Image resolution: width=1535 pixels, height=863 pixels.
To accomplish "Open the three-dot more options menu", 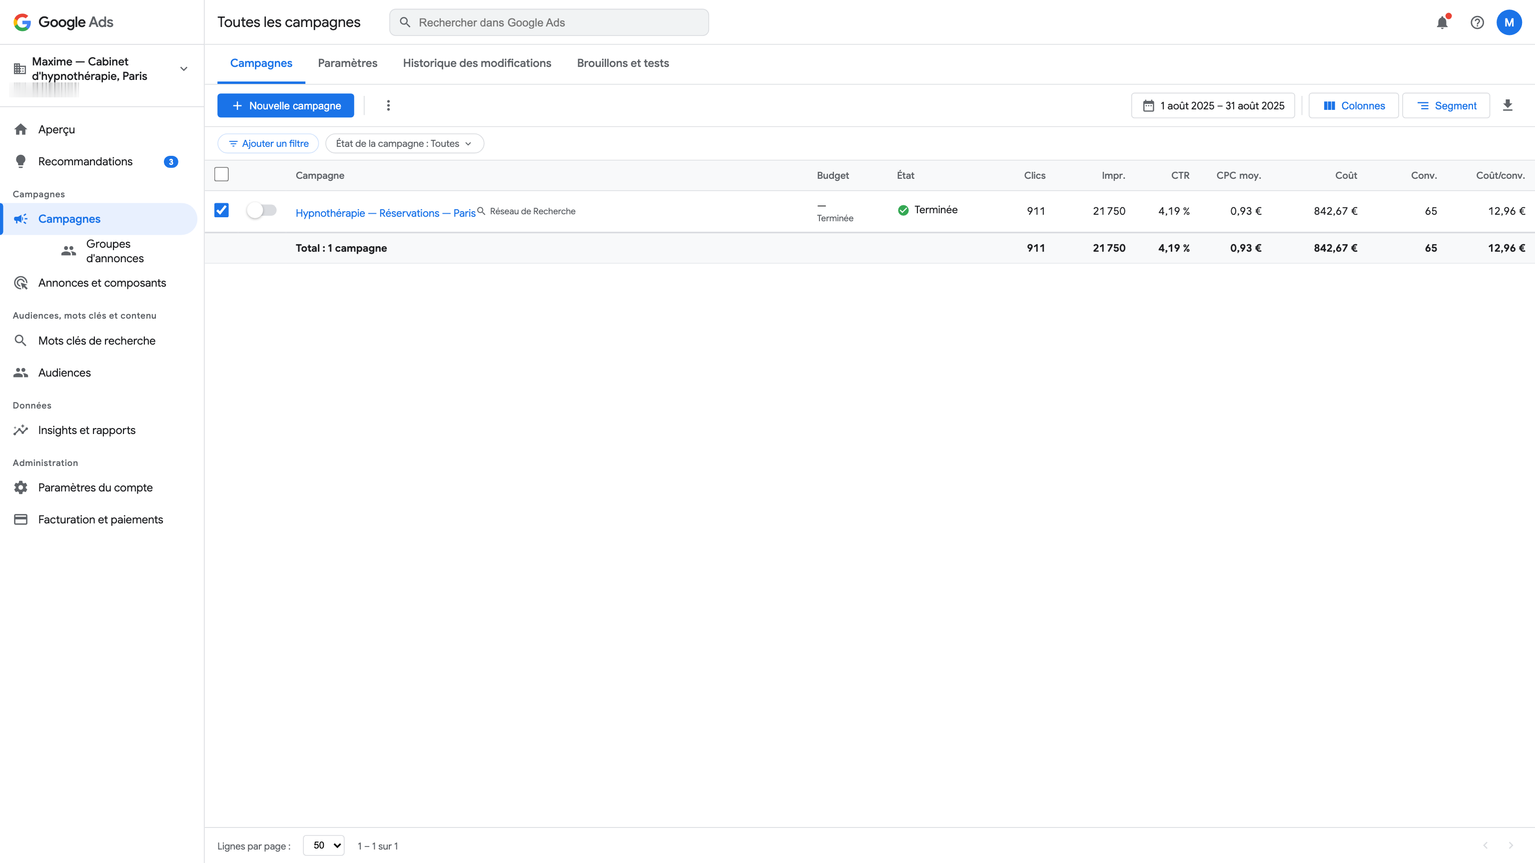I will (x=389, y=105).
